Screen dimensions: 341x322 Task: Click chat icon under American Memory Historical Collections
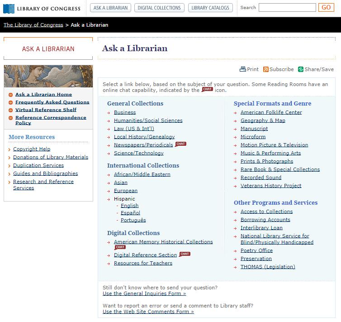[x=120, y=247]
